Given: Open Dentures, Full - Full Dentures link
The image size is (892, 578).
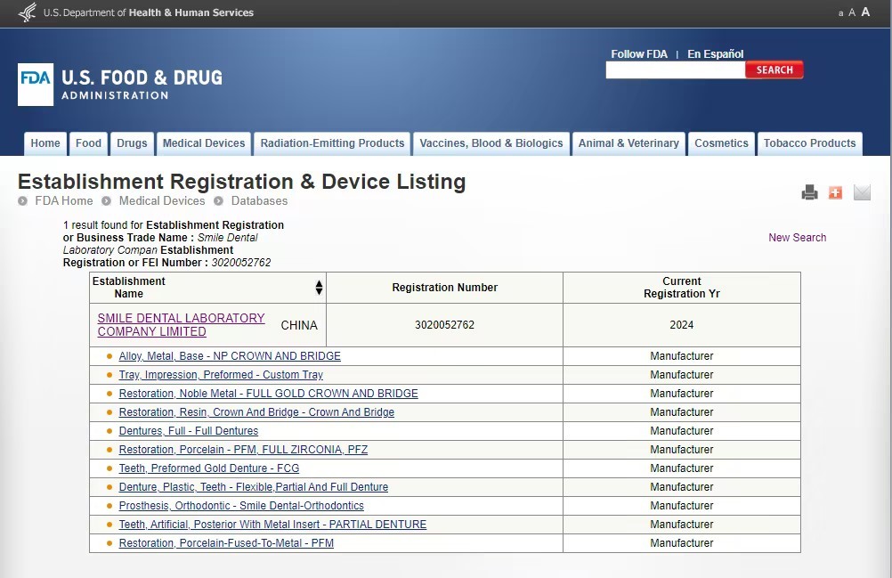Looking at the screenshot, I should click(x=189, y=431).
